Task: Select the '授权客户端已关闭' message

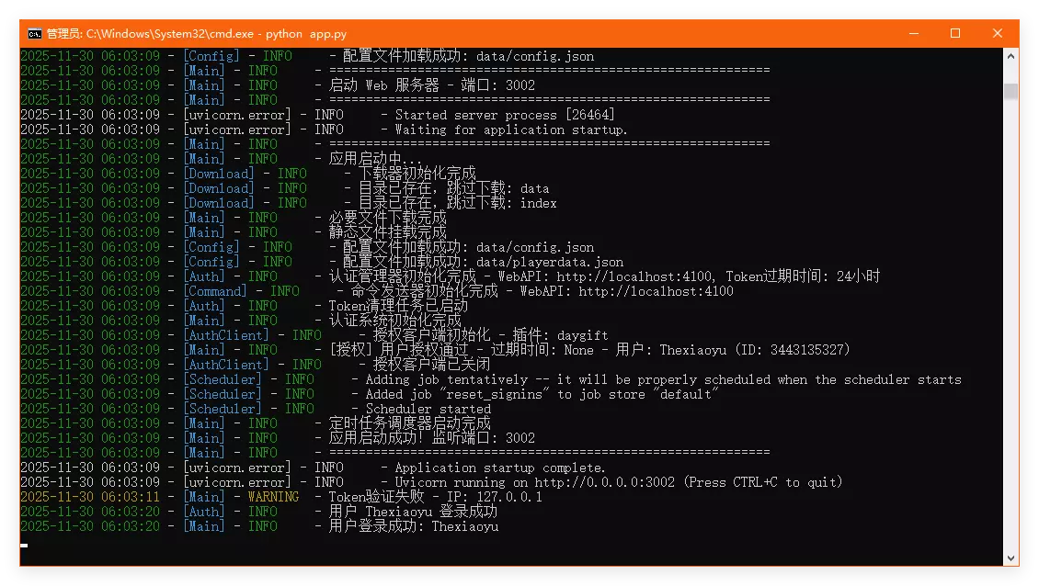Action: (432, 365)
